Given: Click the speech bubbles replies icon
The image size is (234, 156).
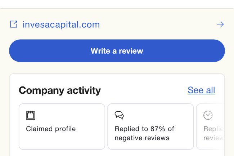Looking at the screenshot, I should tap(119, 115).
